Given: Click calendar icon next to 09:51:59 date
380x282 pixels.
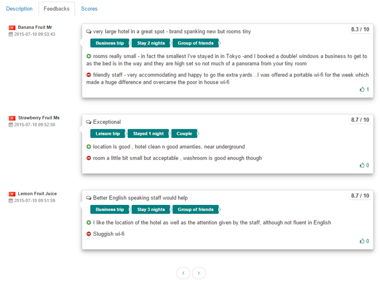Looking at the screenshot, I should (11, 200).
